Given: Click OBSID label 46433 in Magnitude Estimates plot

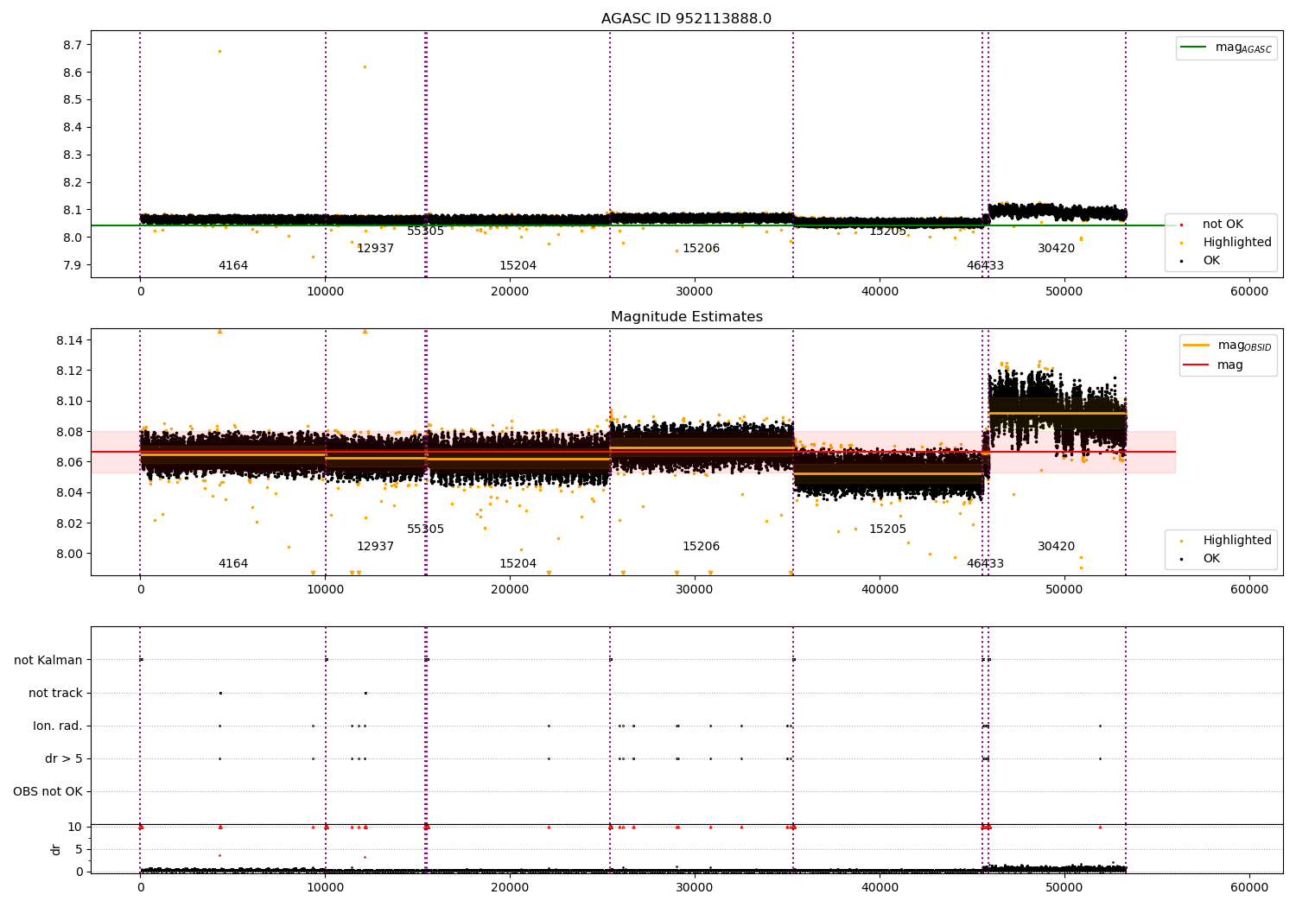Looking at the screenshot, I should click(985, 564).
